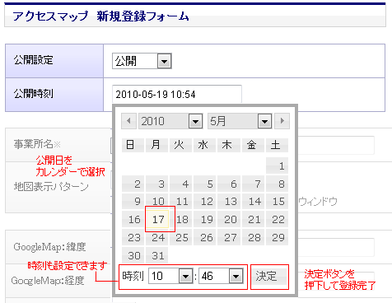Image resolution: width=392 pixels, height=303 pixels.
Task: Choose day 15 in calendar
Action: (278, 202)
